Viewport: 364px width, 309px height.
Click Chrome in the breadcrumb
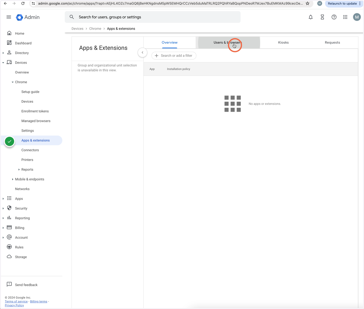[95, 29]
